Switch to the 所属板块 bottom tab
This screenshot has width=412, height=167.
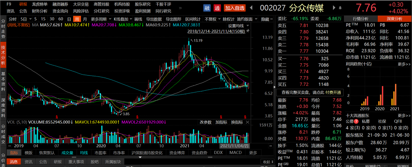113,162
